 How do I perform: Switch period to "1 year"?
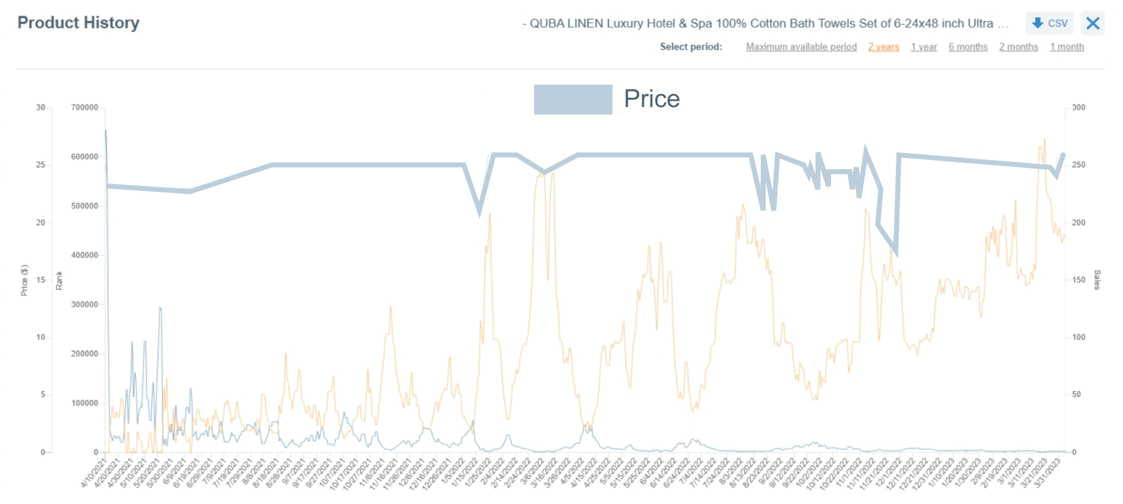924,47
